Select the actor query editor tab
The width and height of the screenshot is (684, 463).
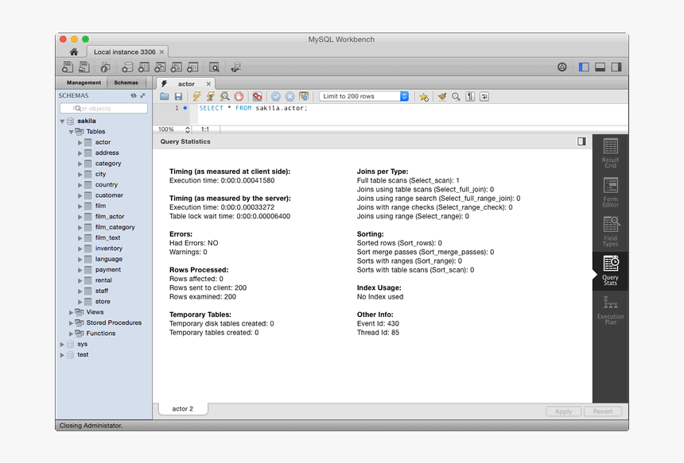[186, 83]
